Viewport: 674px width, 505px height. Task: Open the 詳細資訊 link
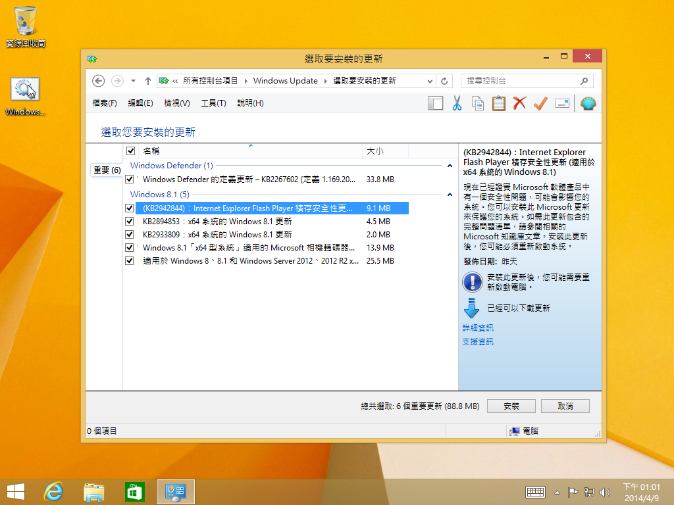(x=477, y=327)
